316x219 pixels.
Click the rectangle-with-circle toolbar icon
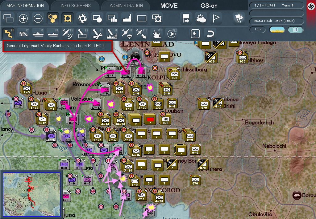coord(97,18)
